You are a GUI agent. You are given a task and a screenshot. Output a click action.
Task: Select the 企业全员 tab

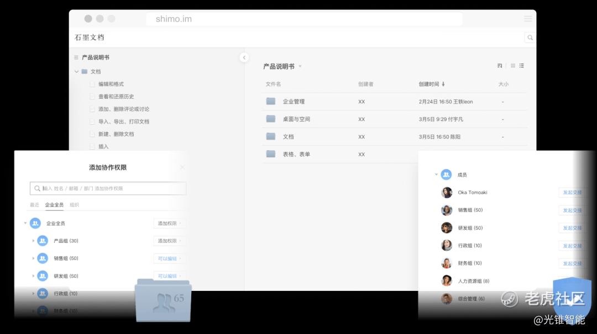[x=54, y=205]
